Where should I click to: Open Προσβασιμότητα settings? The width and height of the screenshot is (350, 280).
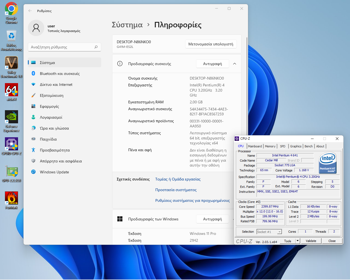[x=65, y=150]
